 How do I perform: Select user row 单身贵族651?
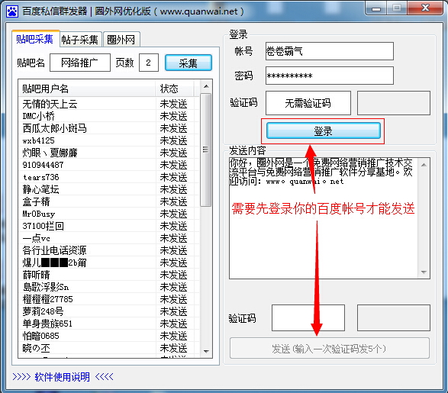(108, 324)
